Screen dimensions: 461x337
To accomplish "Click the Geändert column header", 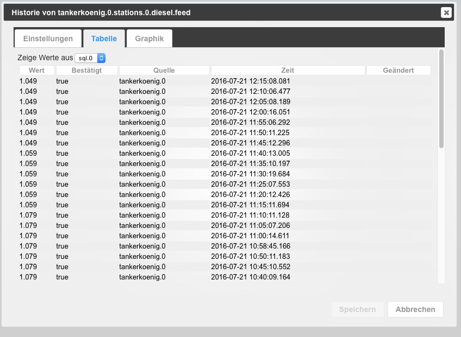I will coord(398,71).
